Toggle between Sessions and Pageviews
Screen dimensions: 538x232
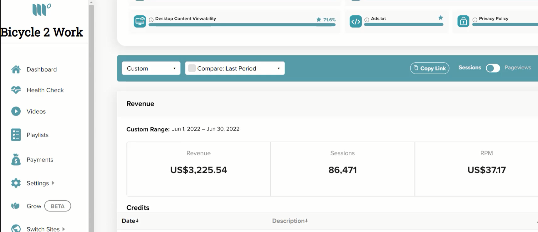pos(493,68)
